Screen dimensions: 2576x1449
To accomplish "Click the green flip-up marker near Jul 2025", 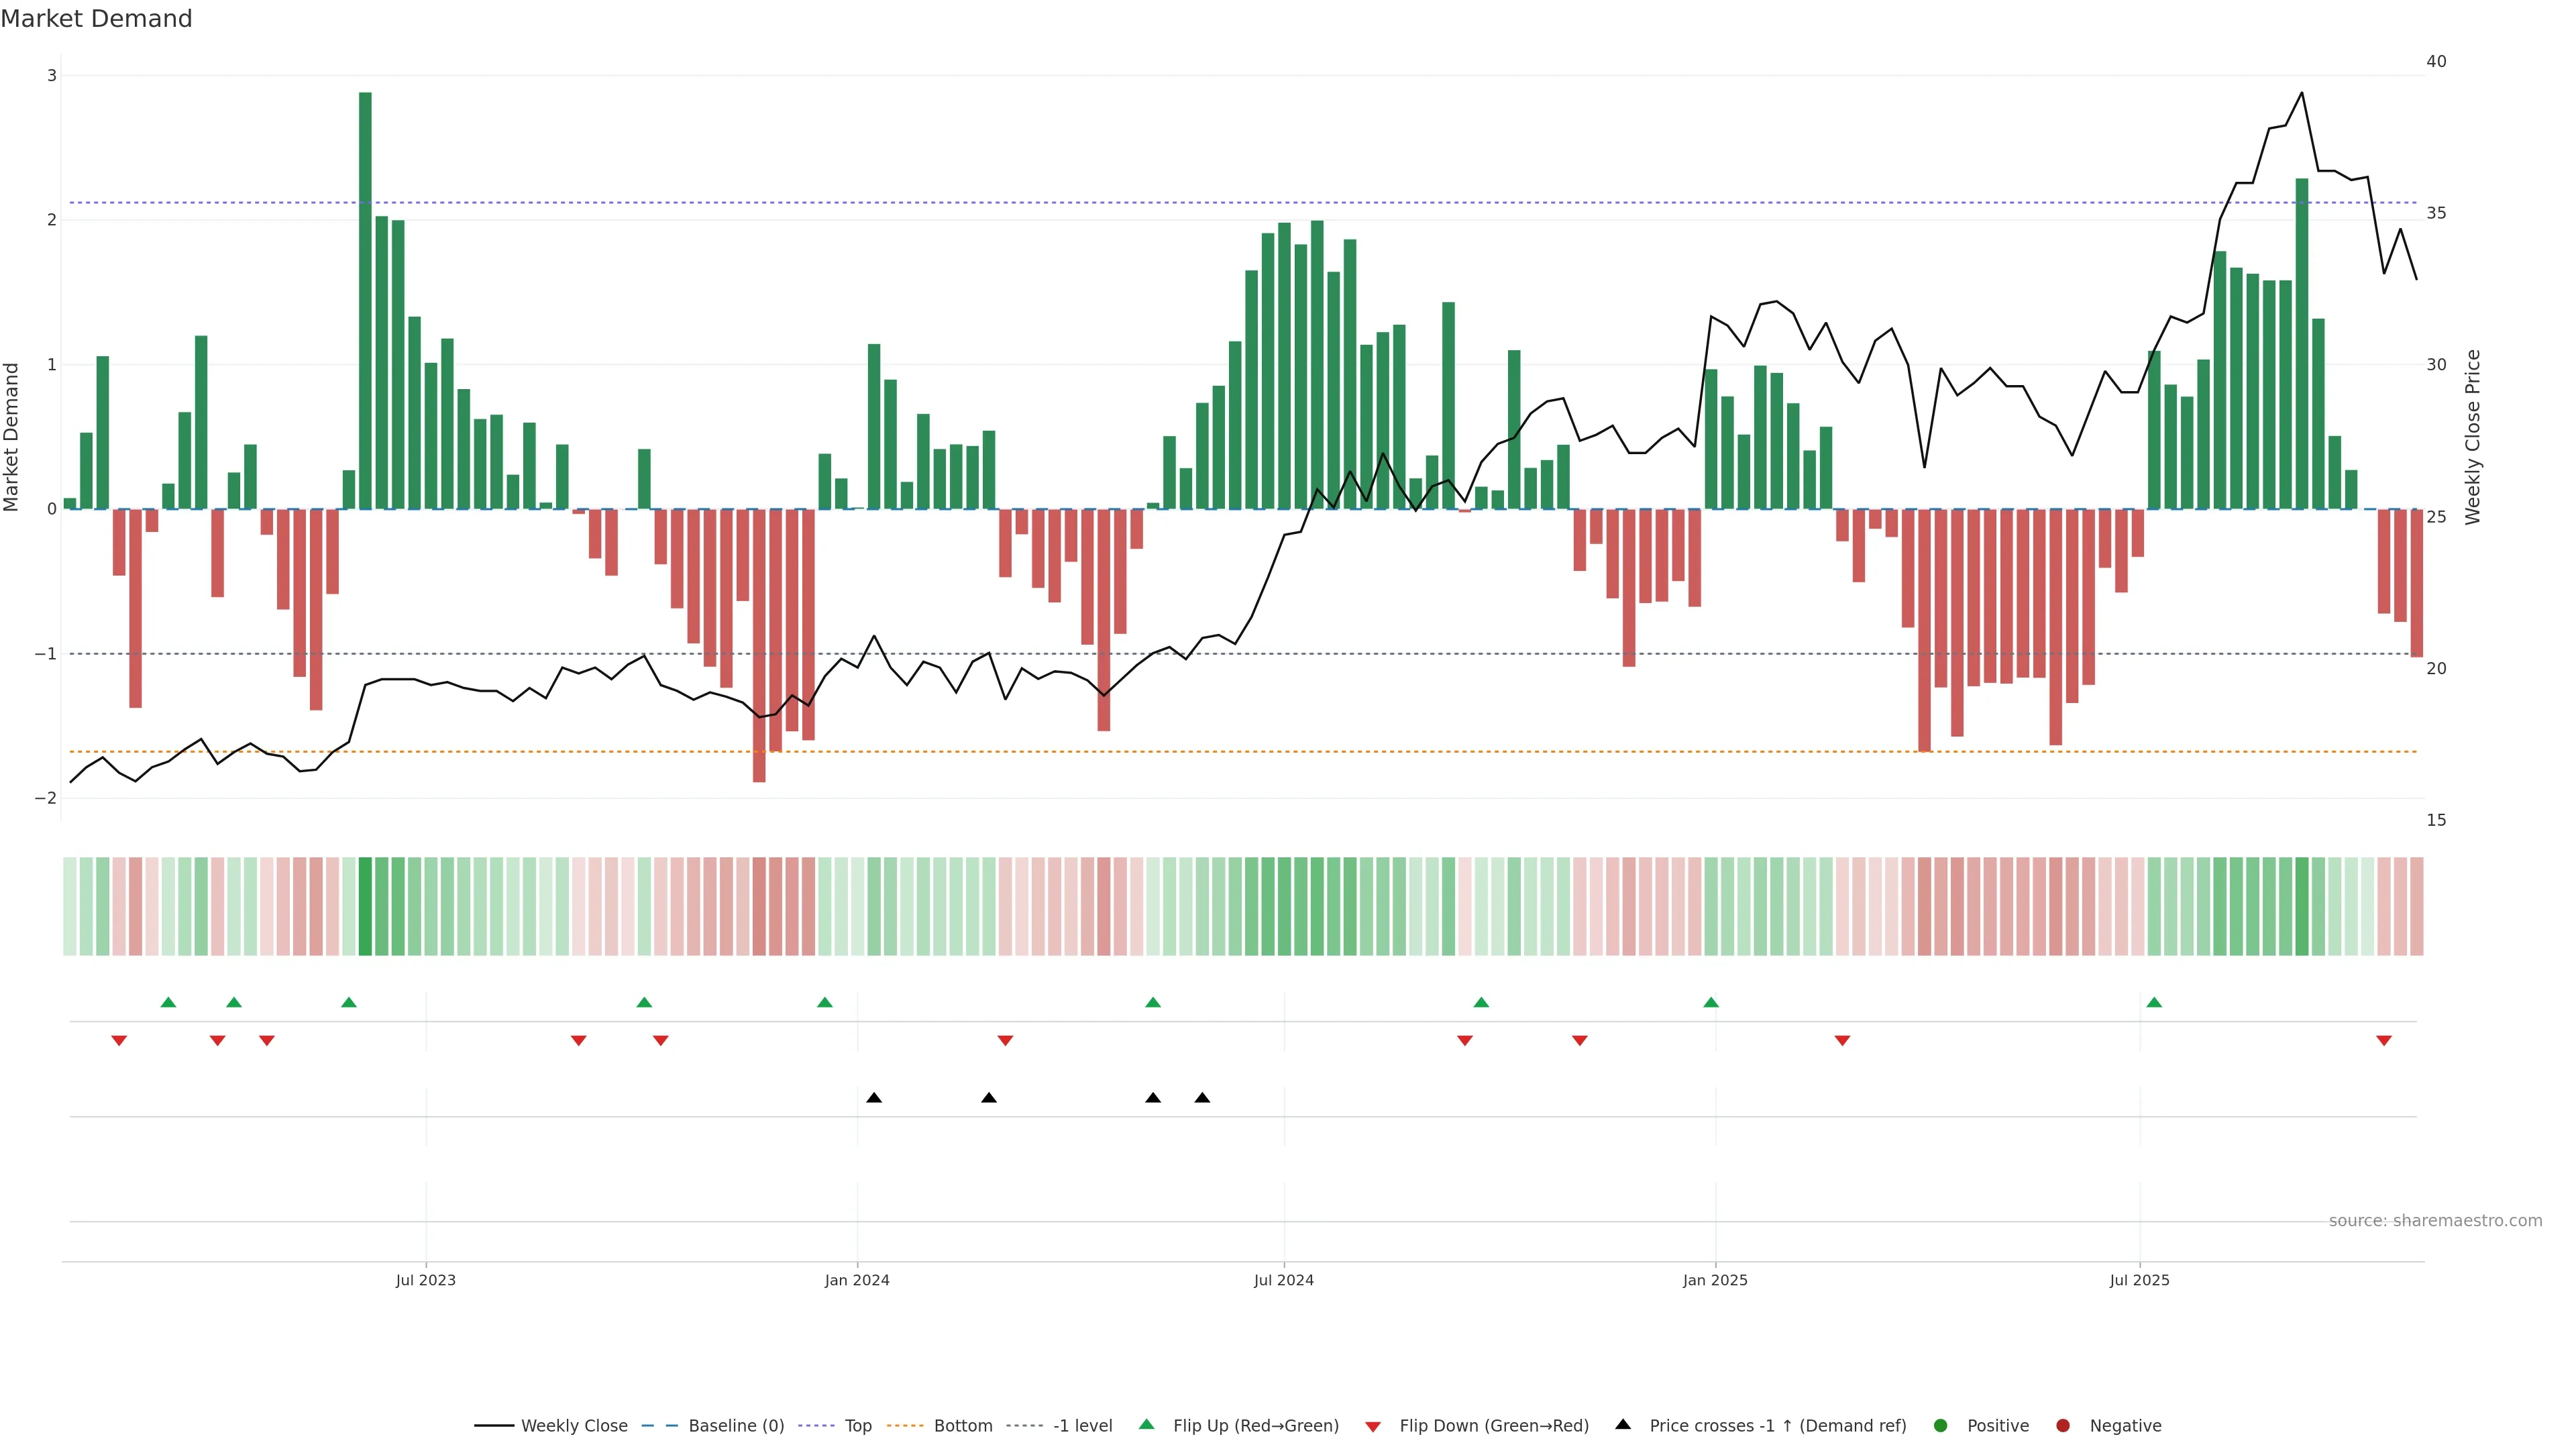I will [x=2154, y=1002].
